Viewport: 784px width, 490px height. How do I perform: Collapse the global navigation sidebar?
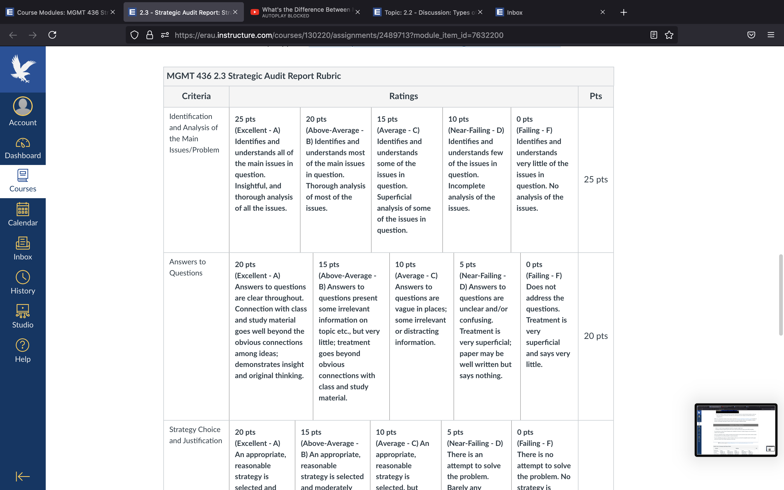pyautogui.click(x=23, y=476)
